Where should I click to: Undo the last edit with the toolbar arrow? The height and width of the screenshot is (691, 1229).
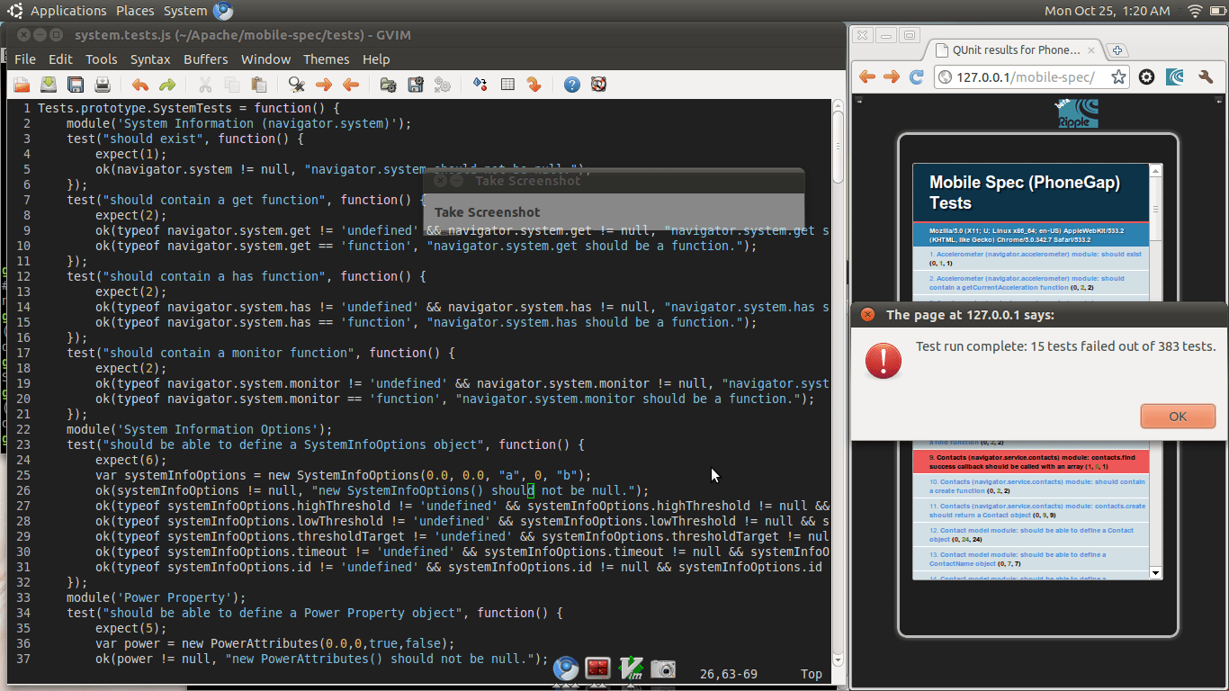[141, 84]
